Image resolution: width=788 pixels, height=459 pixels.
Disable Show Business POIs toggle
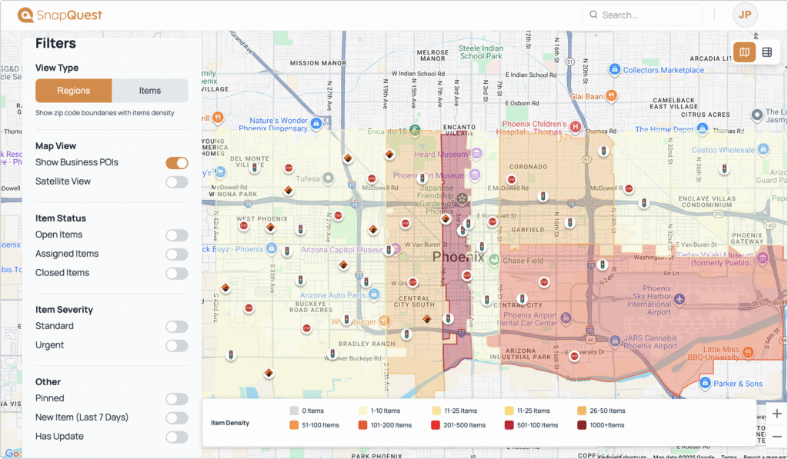click(x=177, y=163)
